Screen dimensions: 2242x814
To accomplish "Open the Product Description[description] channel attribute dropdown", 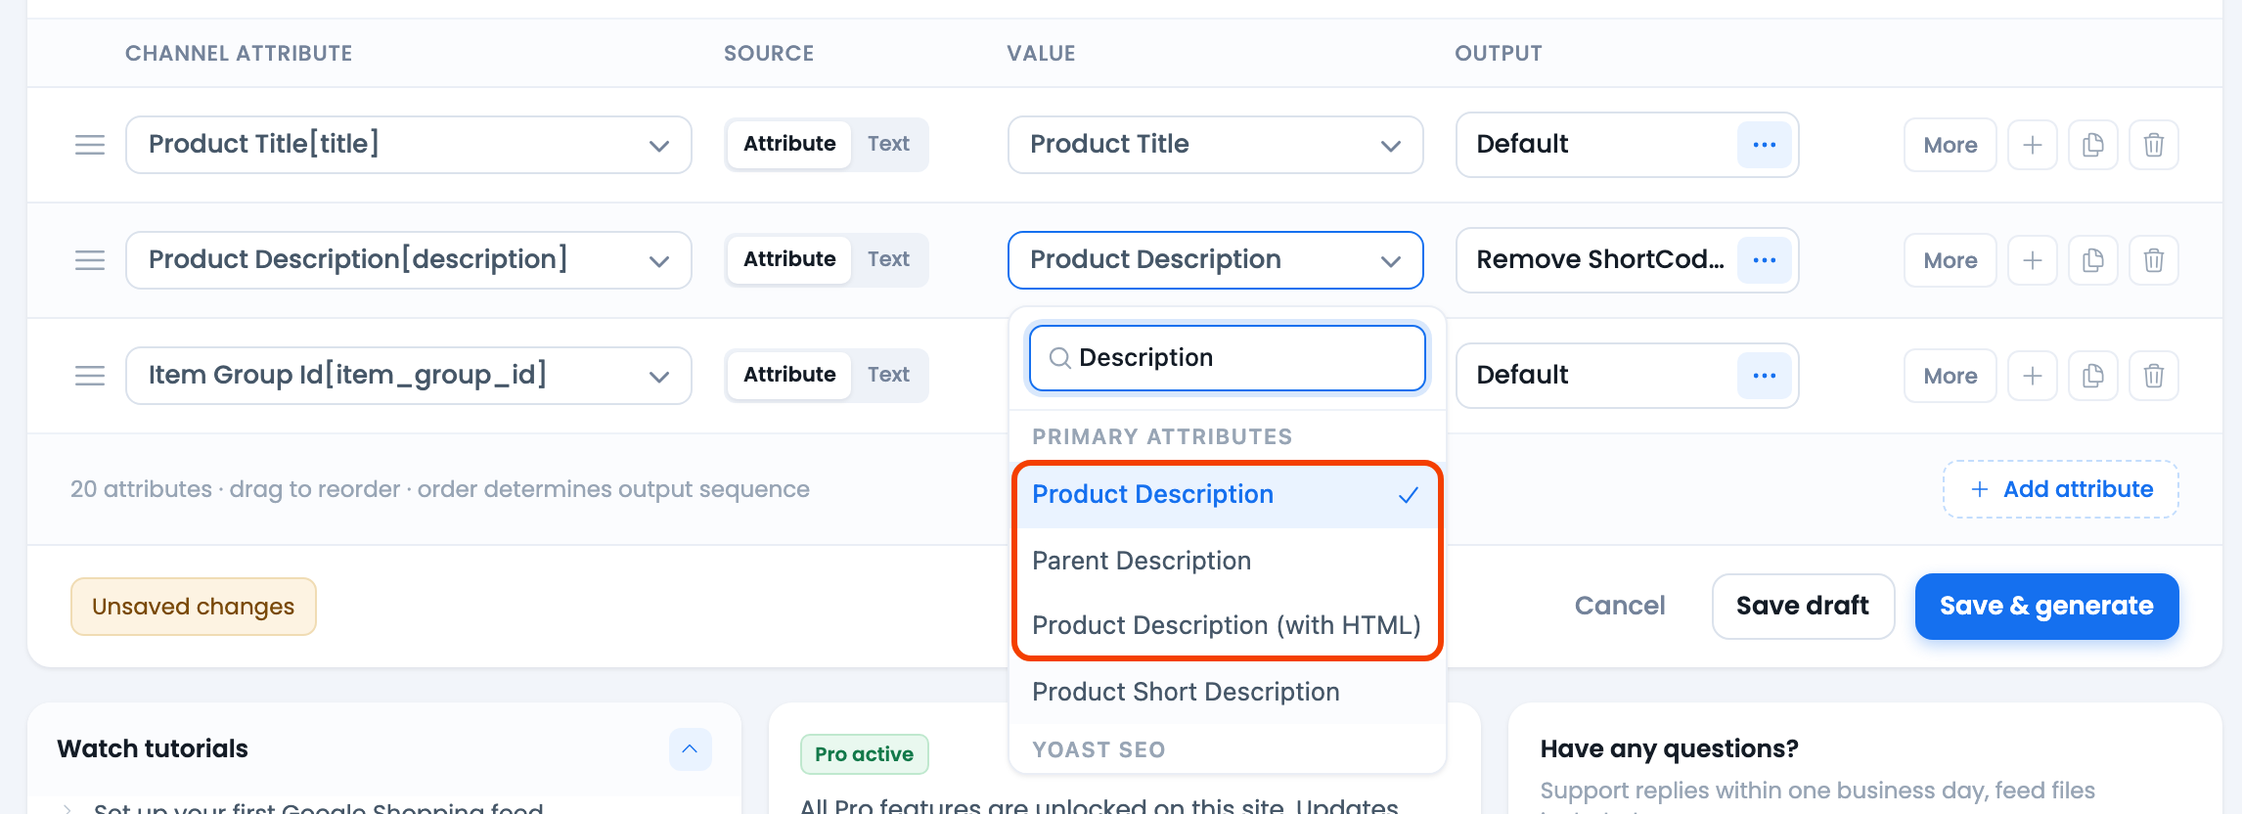I will point(409,260).
